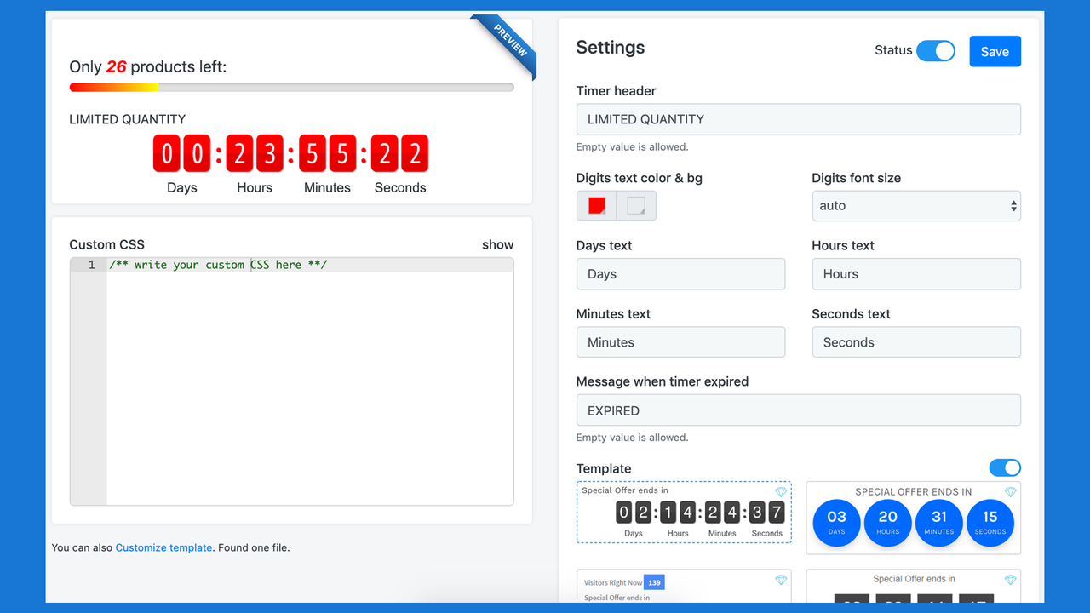The image size is (1090, 613).
Task: Open the Customize template link
Action: [x=163, y=547]
